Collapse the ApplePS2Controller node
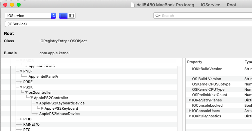Viewport: 252px width, 131px height. pos(32,98)
